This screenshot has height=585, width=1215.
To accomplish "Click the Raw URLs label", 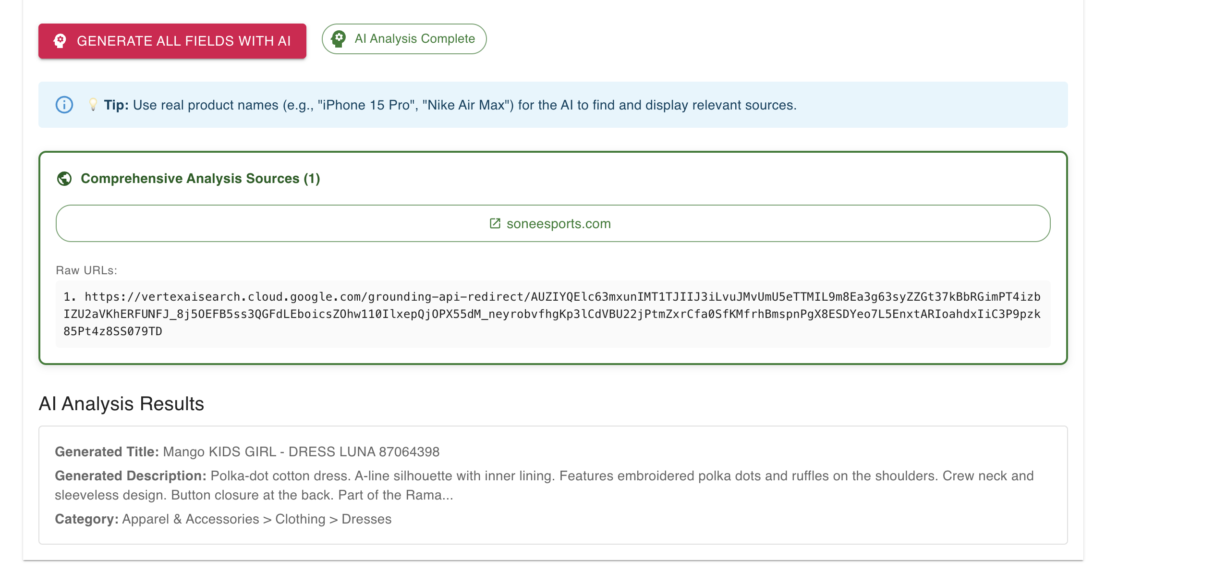I will coord(86,270).
